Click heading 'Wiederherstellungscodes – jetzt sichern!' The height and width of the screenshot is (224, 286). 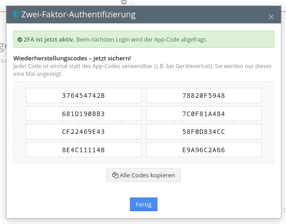click(72, 59)
